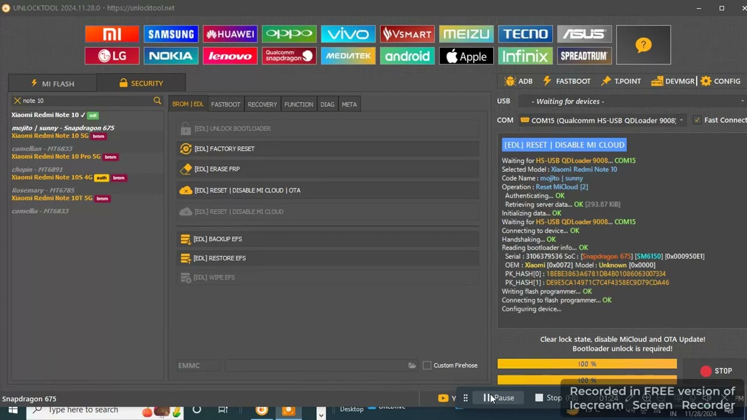Open the Windows Start menu
Image resolution: width=747 pixels, height=420 pixels.
click(13, 410)
